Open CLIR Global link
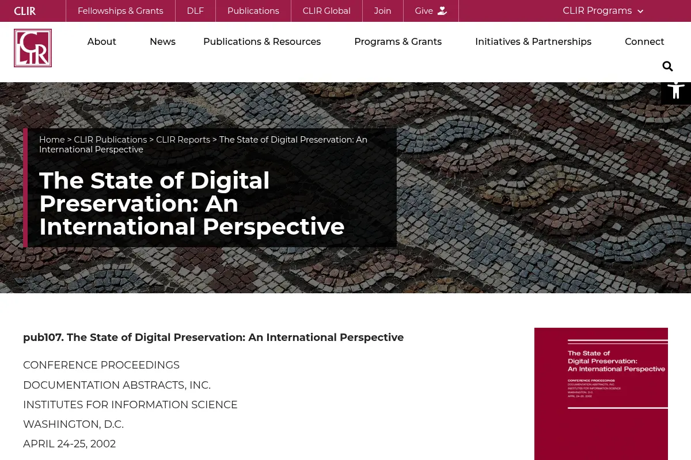The image size is (691, 460). [326, 11]
